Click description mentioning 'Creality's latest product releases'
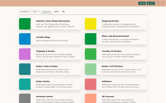The width and height of the screenshot is (166, 103). click(120, 40)
